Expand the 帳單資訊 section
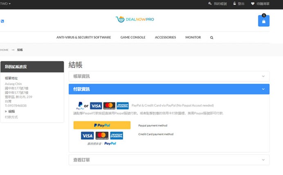 click(x=168, y=76)
